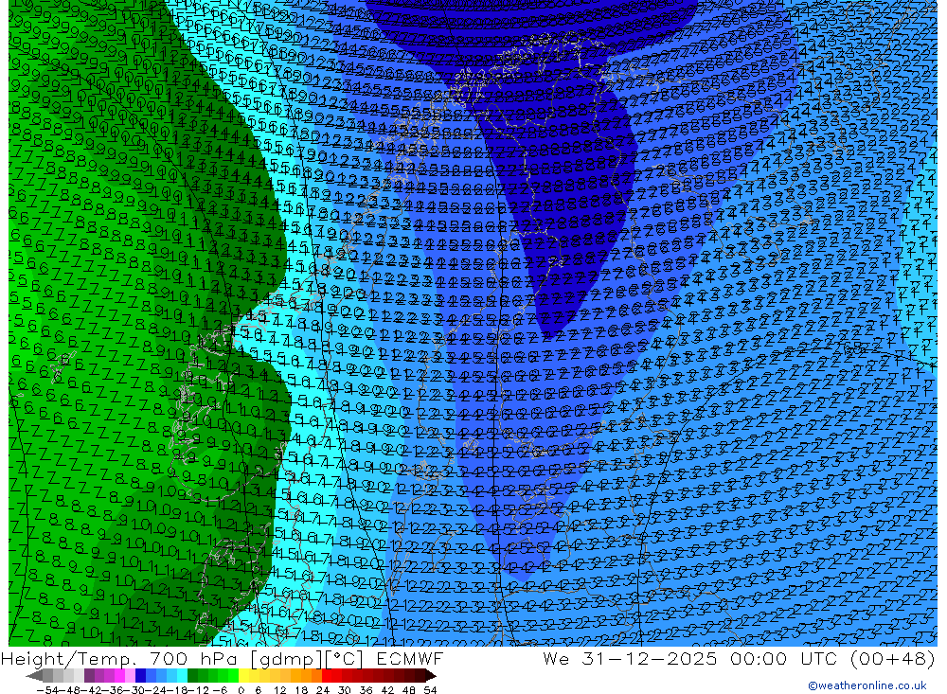Select the dark navy blue legend swatch

pyautogui.click(x=141, y=676)
